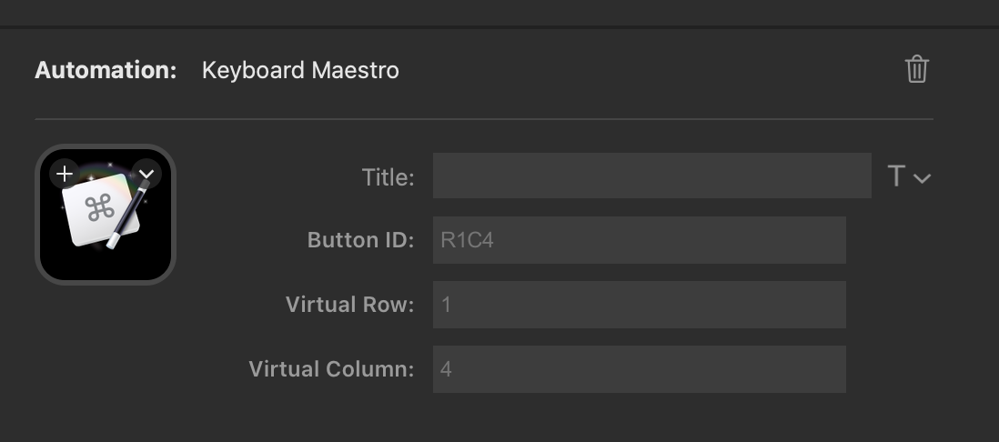This screenshot has width=999, height=442.
Task: Expand the chevron next to the T
Action: [x=922, y=178]
